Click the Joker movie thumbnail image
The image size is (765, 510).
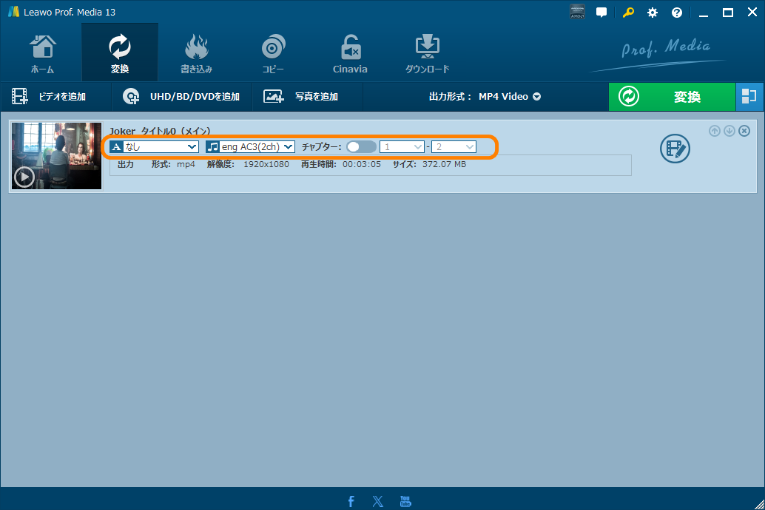pyautogui.click(x=56, y=156)
